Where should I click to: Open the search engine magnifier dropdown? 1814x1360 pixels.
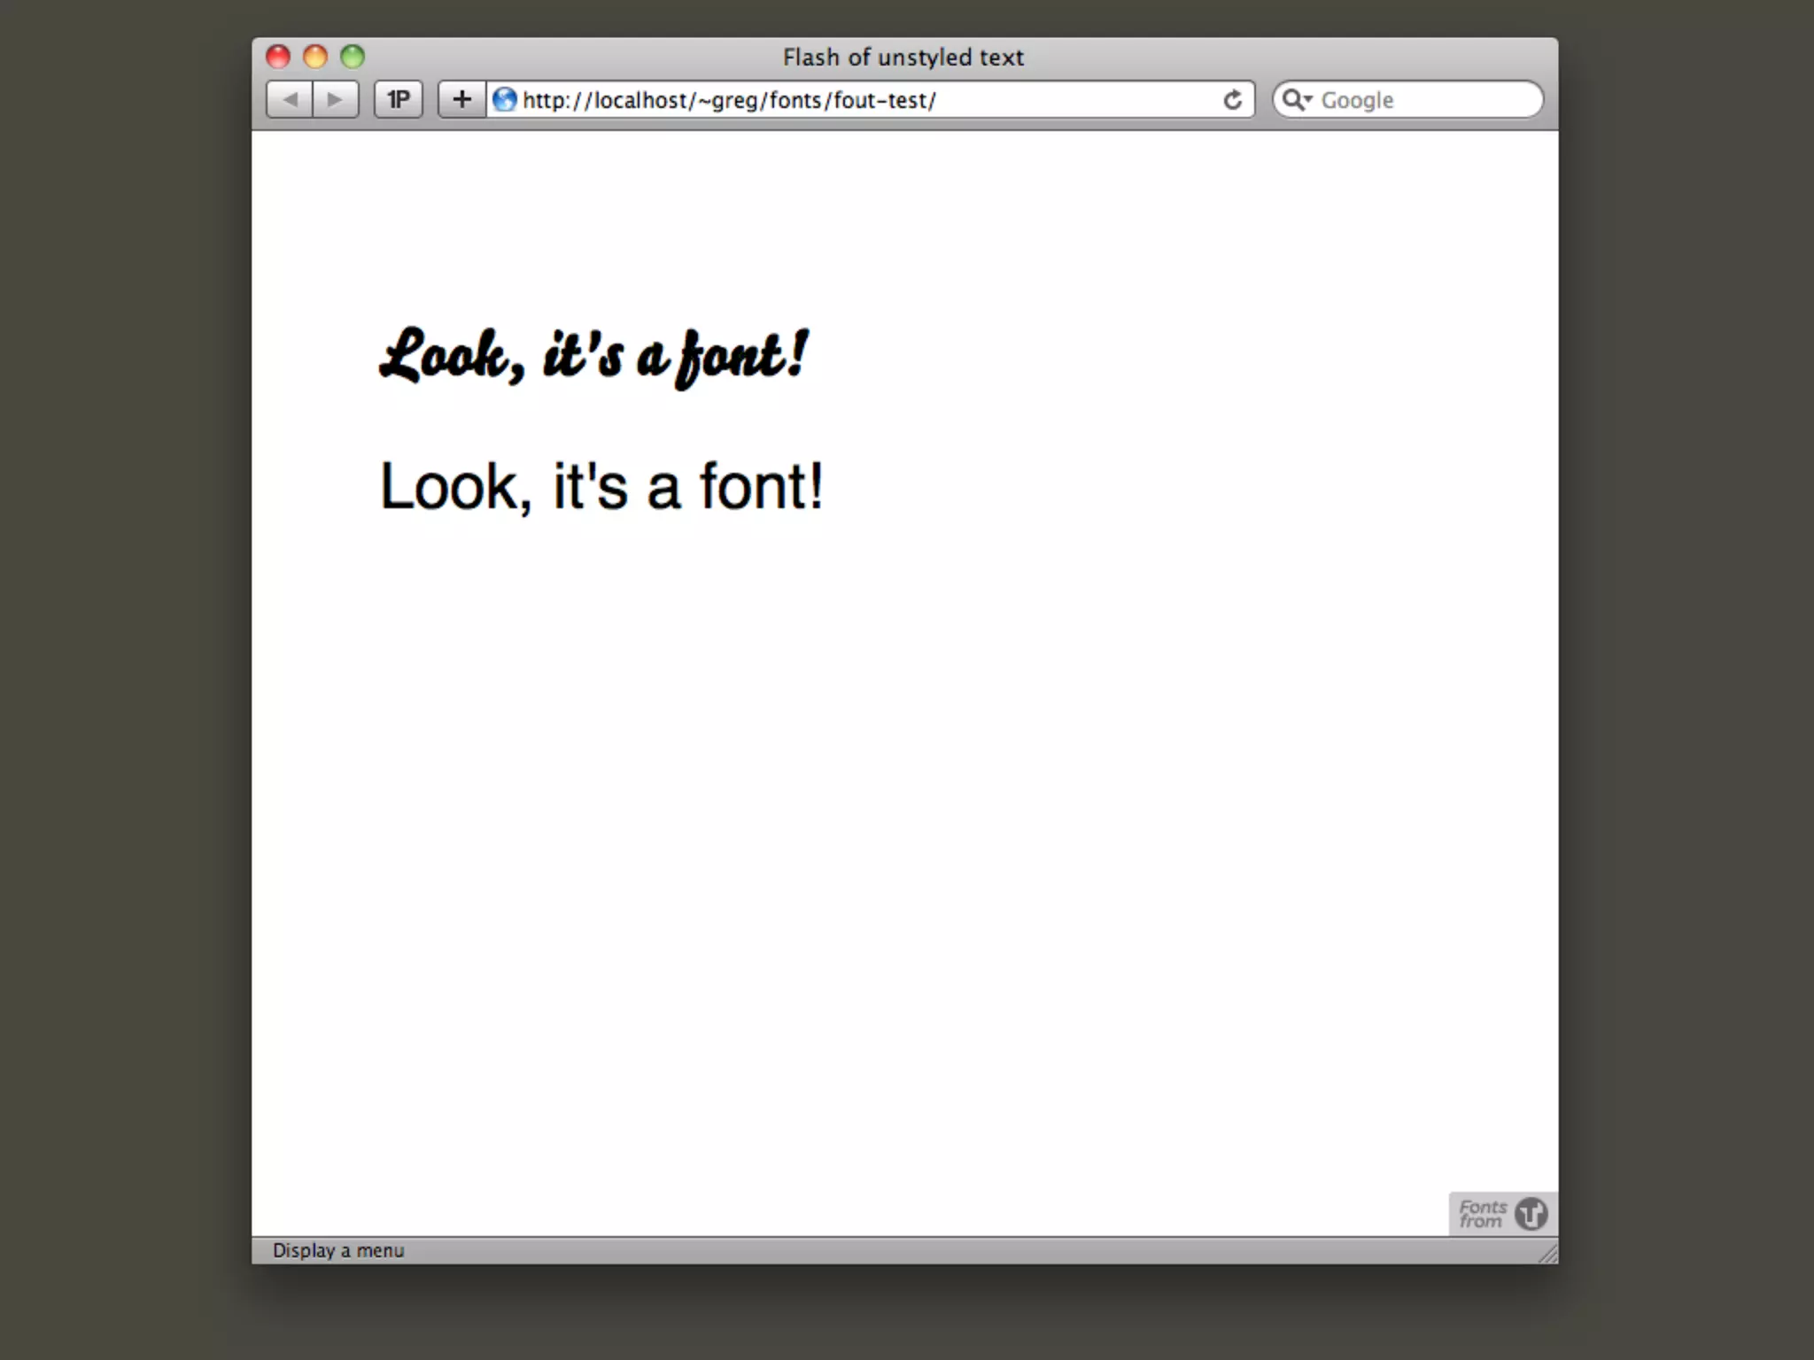[1297, 99]
